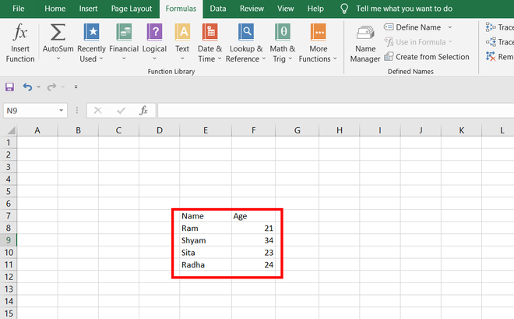Screen dimensions: 514x319
Task: Open the Use in Formula dropdown
Action: coord(450,42)
